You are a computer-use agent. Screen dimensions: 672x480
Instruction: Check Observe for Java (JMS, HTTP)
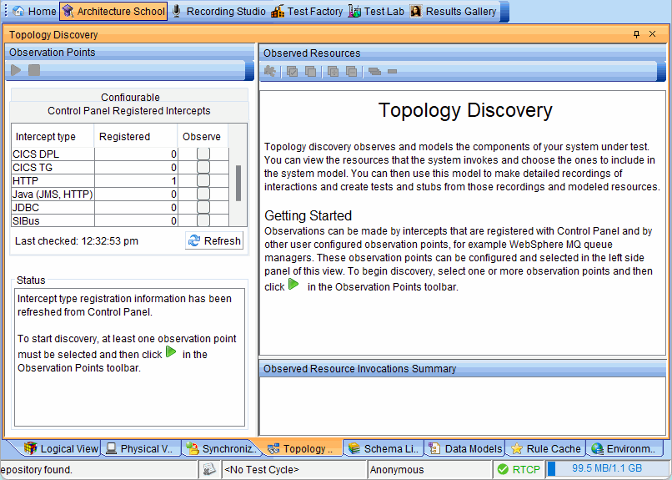pyautogui.click(x=203, y=194)
